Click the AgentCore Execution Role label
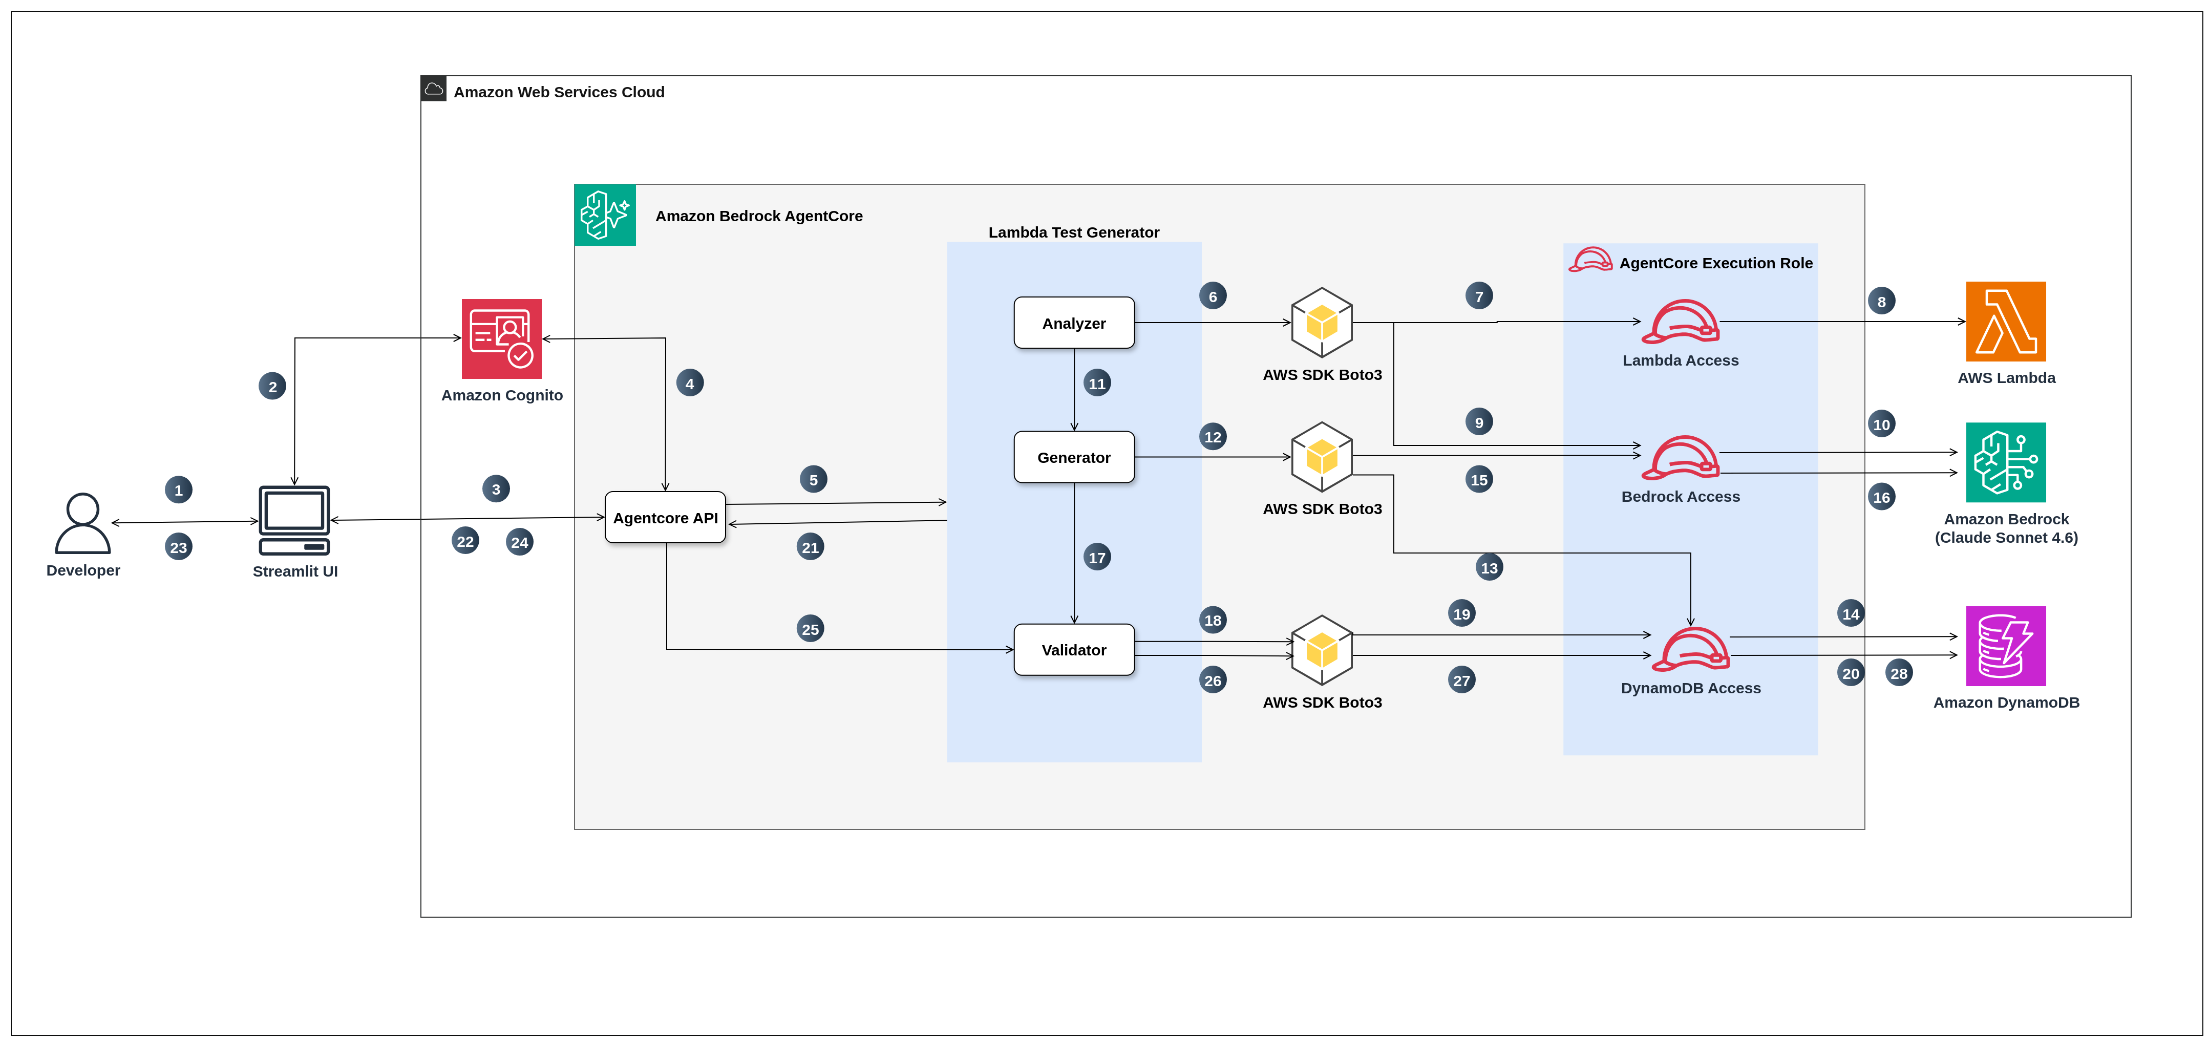The image size is (2209, 1042). [1716, 263]
